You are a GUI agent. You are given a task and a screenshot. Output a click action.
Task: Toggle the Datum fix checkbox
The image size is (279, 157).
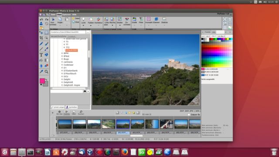coord(189,115)
